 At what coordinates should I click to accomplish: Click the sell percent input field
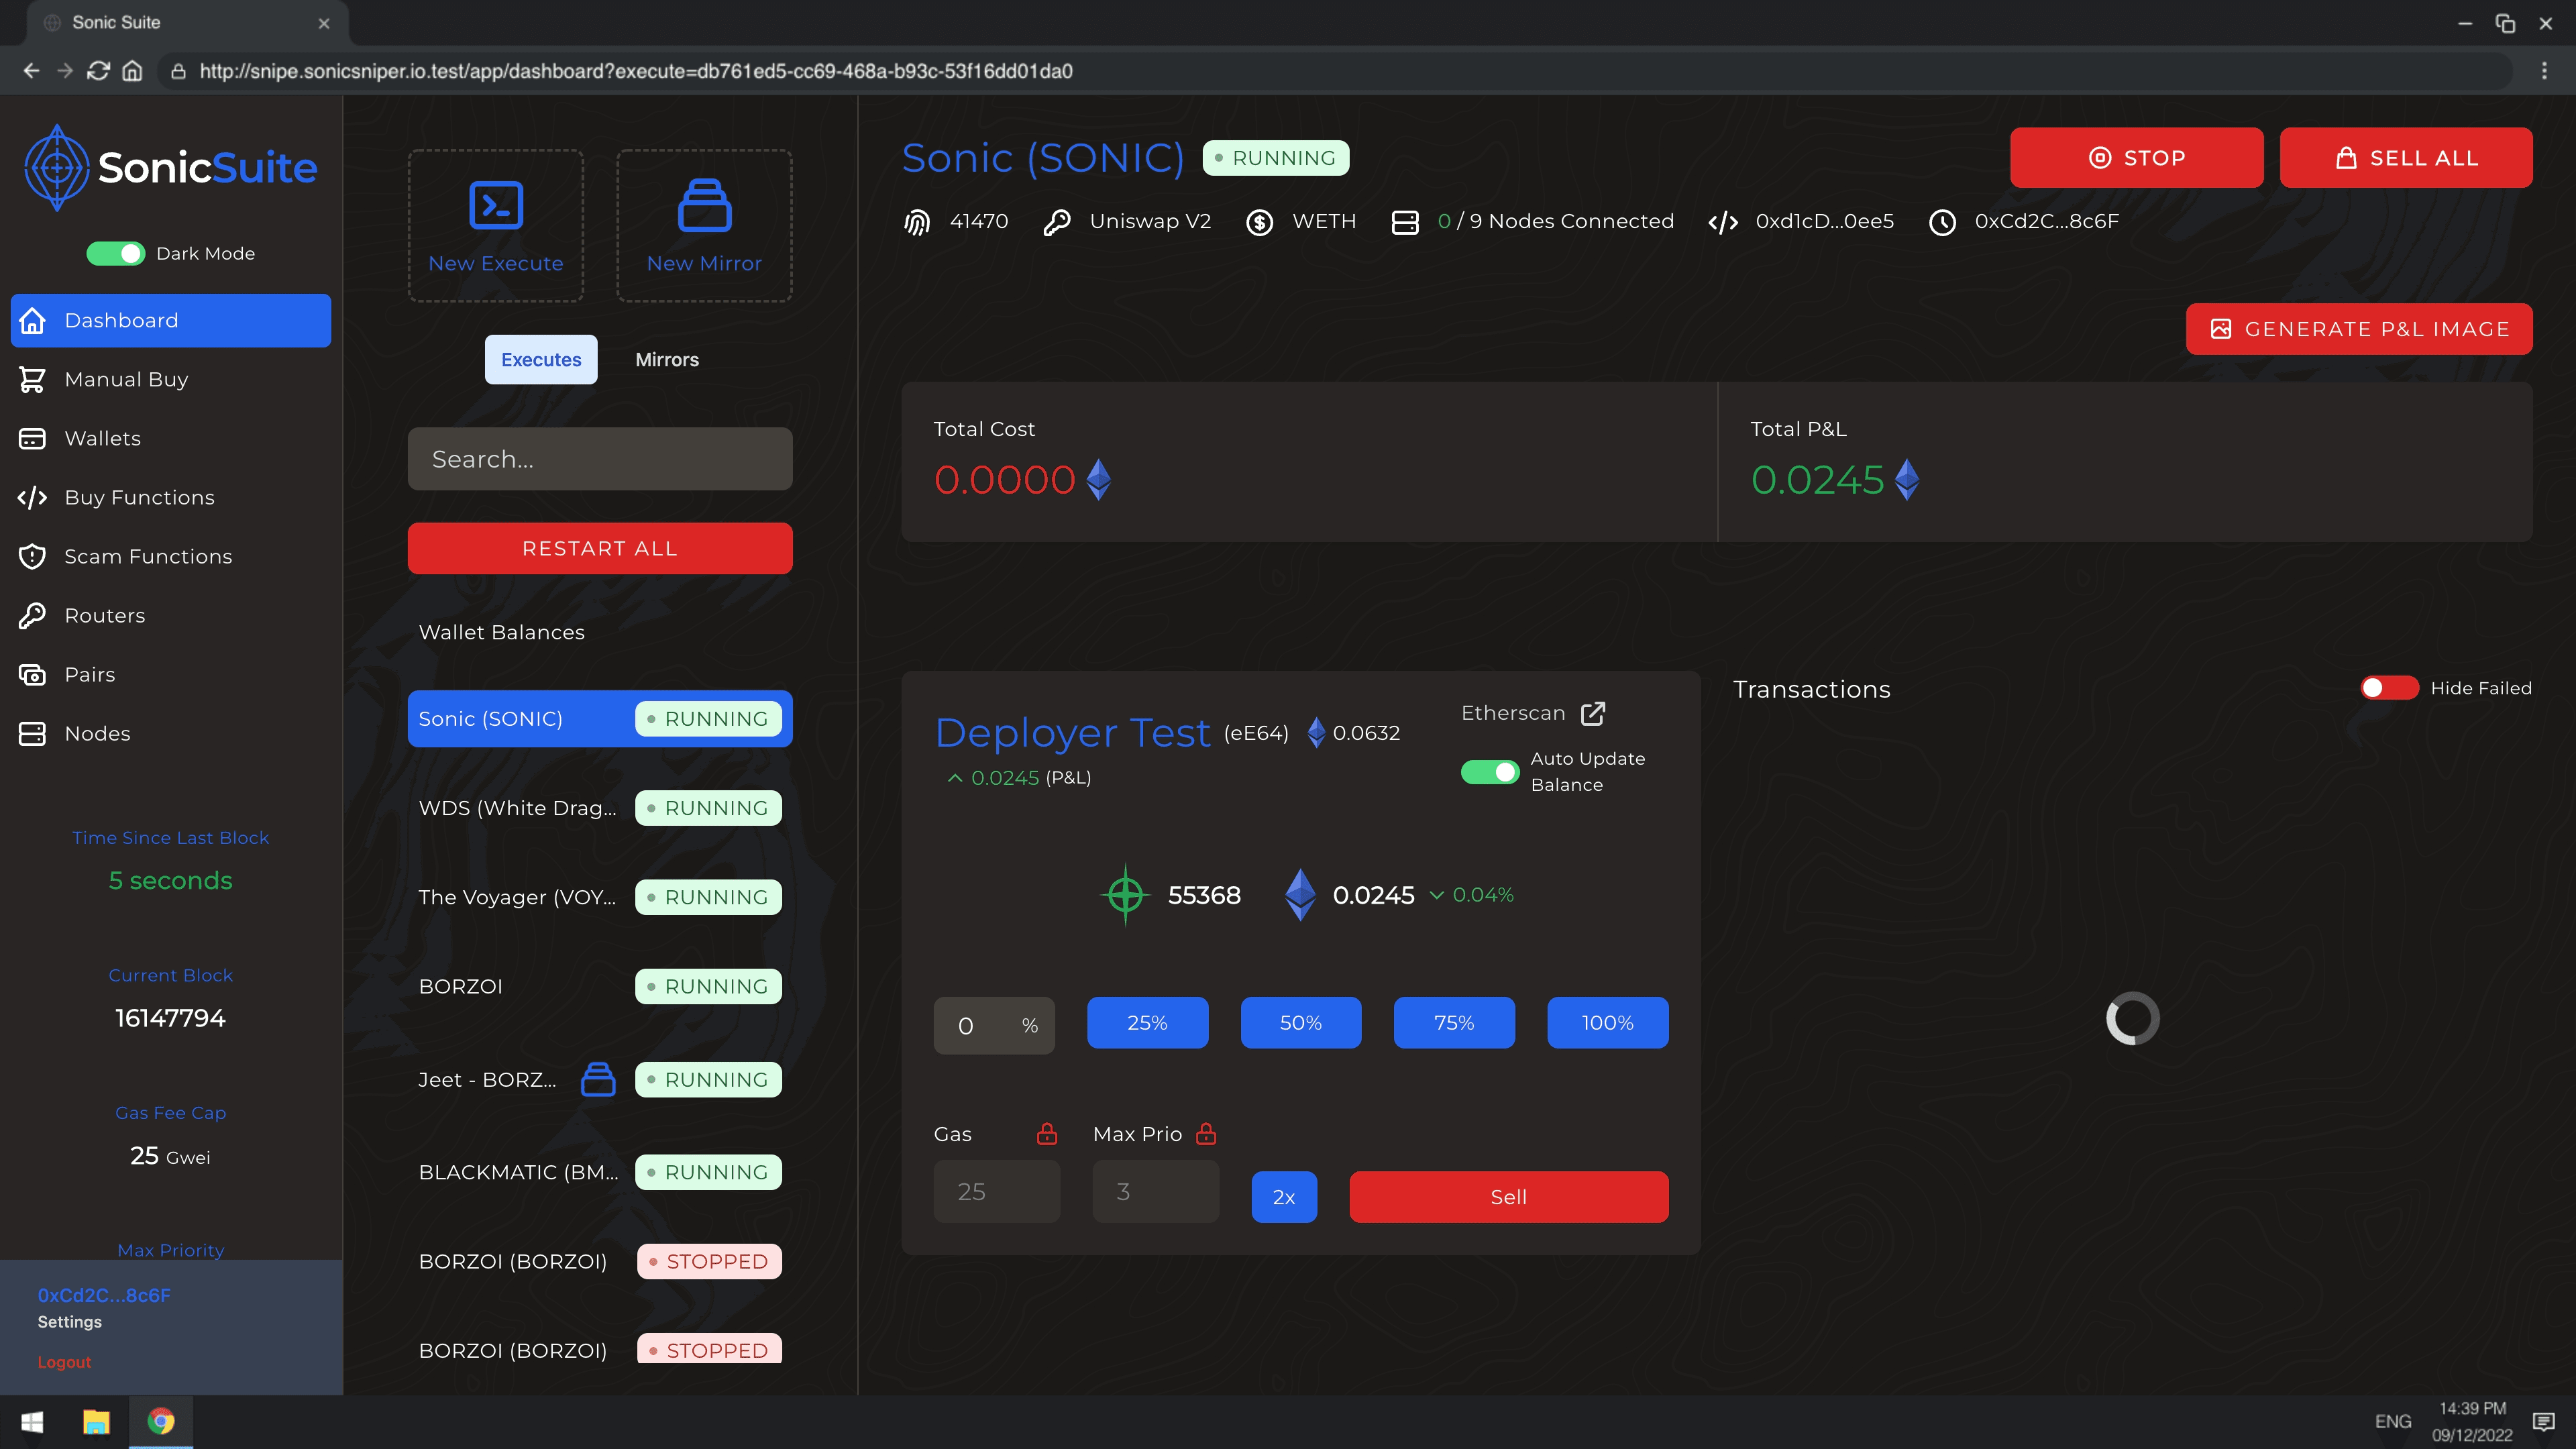point(994,1026)
